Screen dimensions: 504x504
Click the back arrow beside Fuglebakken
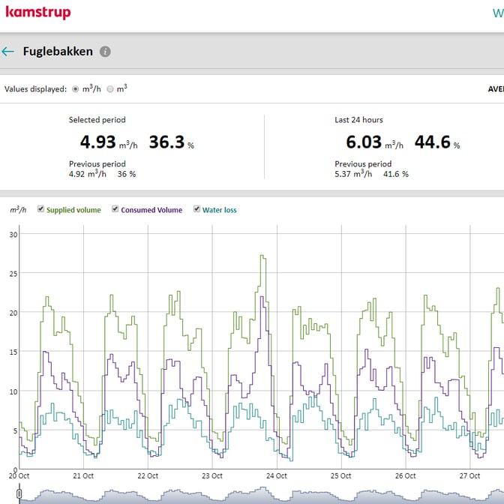tap(8, 52)
